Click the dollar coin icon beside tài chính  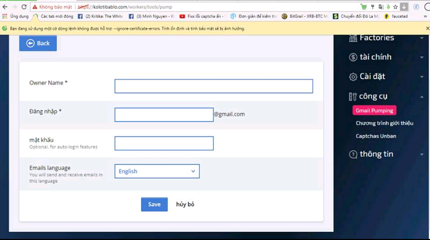pyautogui.click(x=353, y=57)
